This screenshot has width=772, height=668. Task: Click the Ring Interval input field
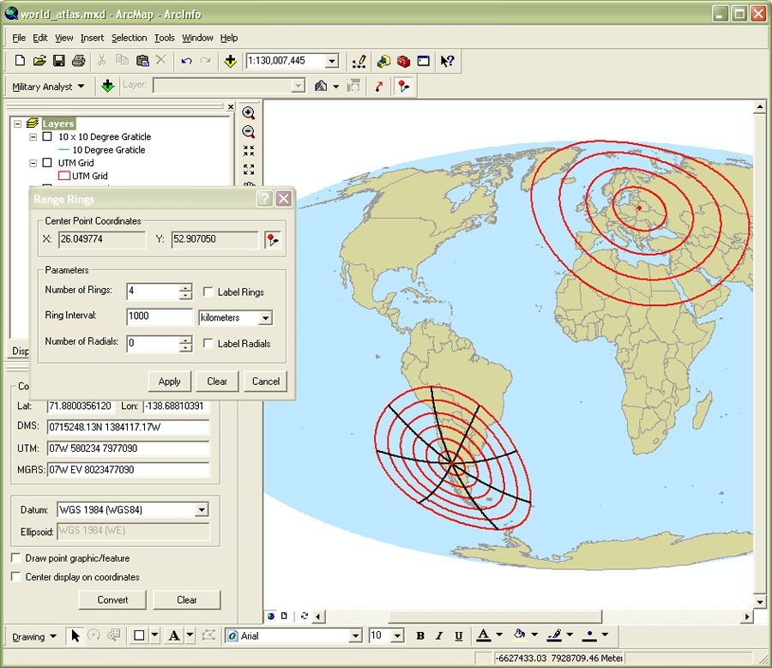(x=160, y=316)
